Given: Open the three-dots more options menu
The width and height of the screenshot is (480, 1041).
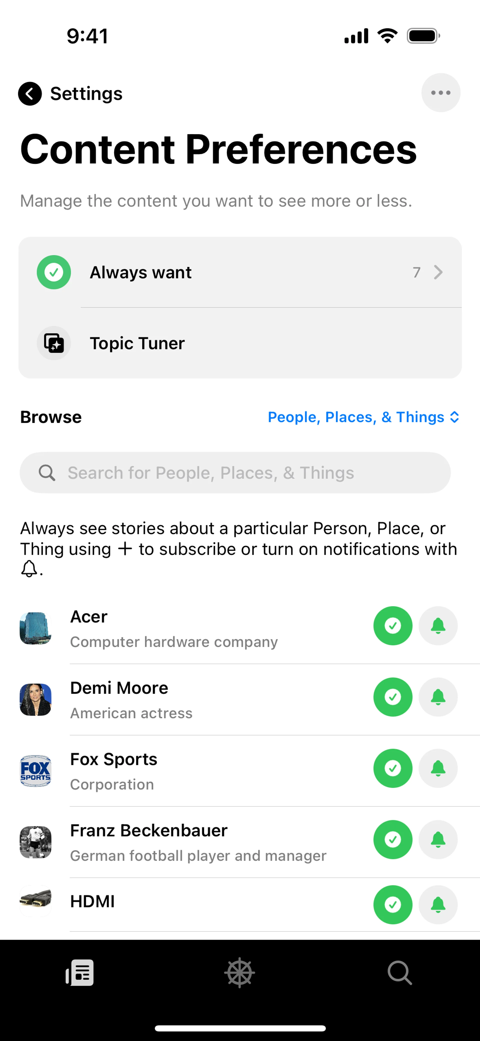Looking at the screenshot, I should click(440, 93).
